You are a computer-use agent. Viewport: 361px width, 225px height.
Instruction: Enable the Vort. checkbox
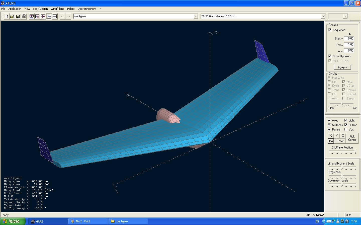(346, 129)
